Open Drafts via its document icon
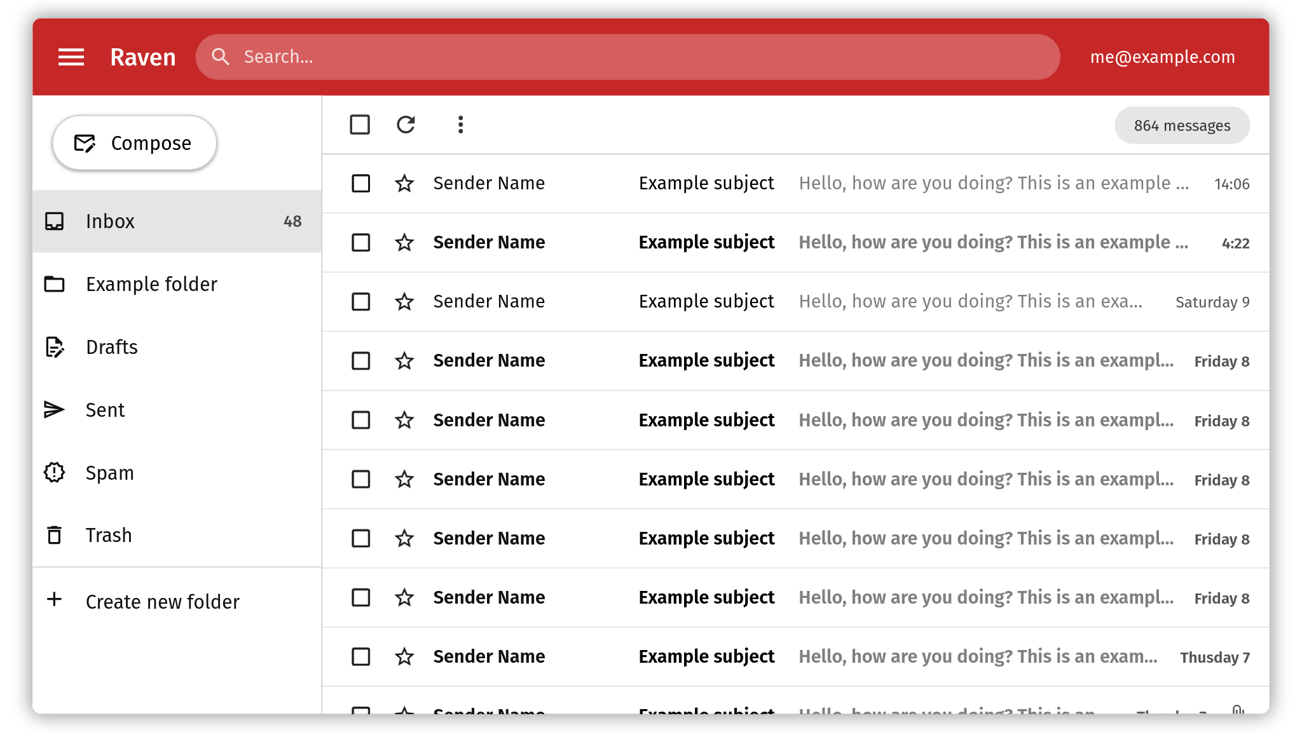Image resolution: width=1302 pixels, height=732 pixels. point(55,347)
